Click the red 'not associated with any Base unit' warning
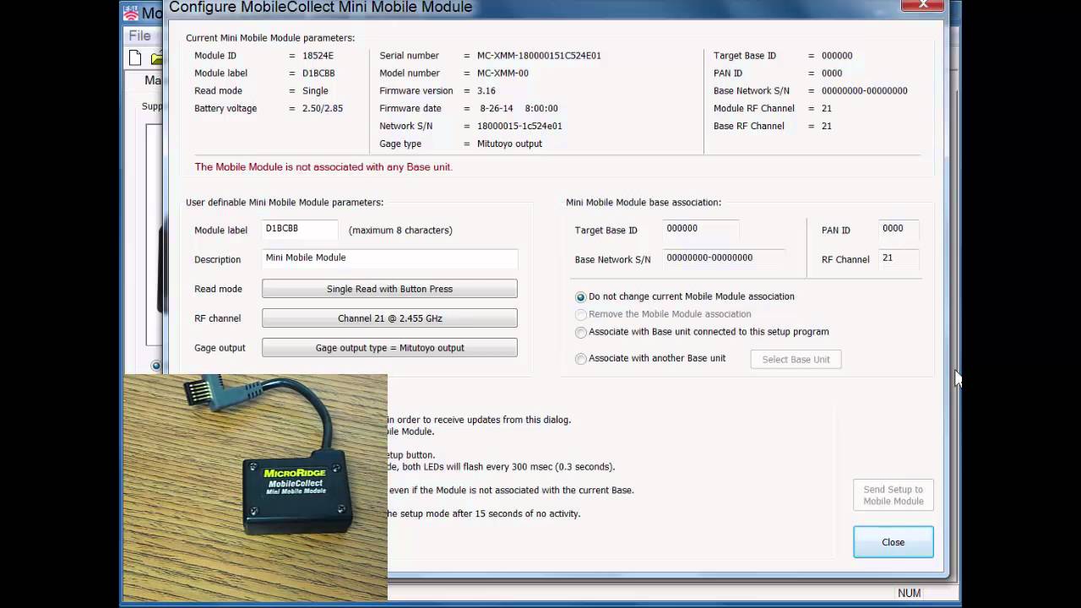The width and height of the screenshot is (1081, 608). (x=323, y=167)
